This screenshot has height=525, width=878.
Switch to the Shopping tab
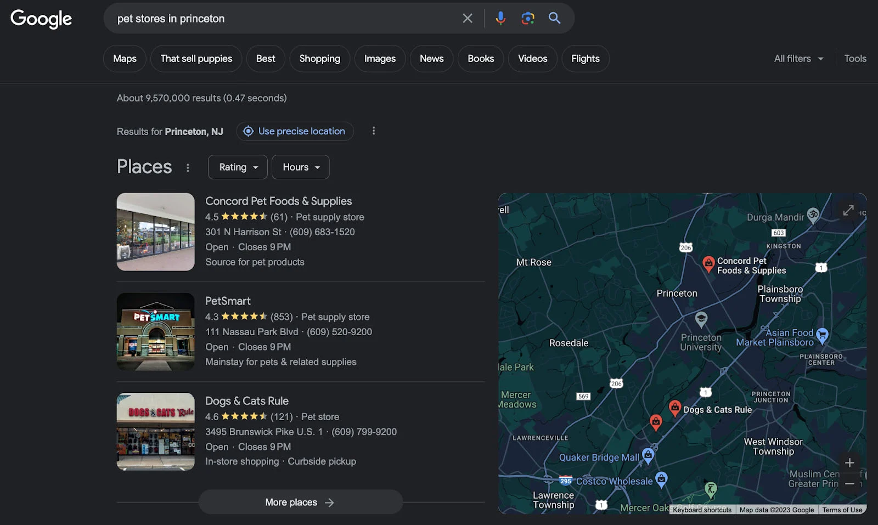(x=320, y=58)
